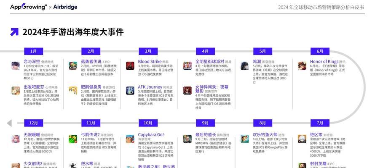Click the AFK Journey game icon
375x168 pixels.
(130, 91)
